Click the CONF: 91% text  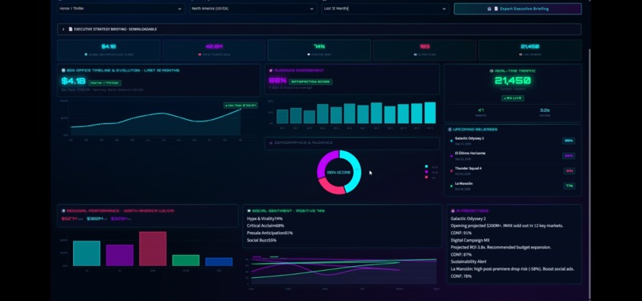pyautogui.click(x=461, y=233)
